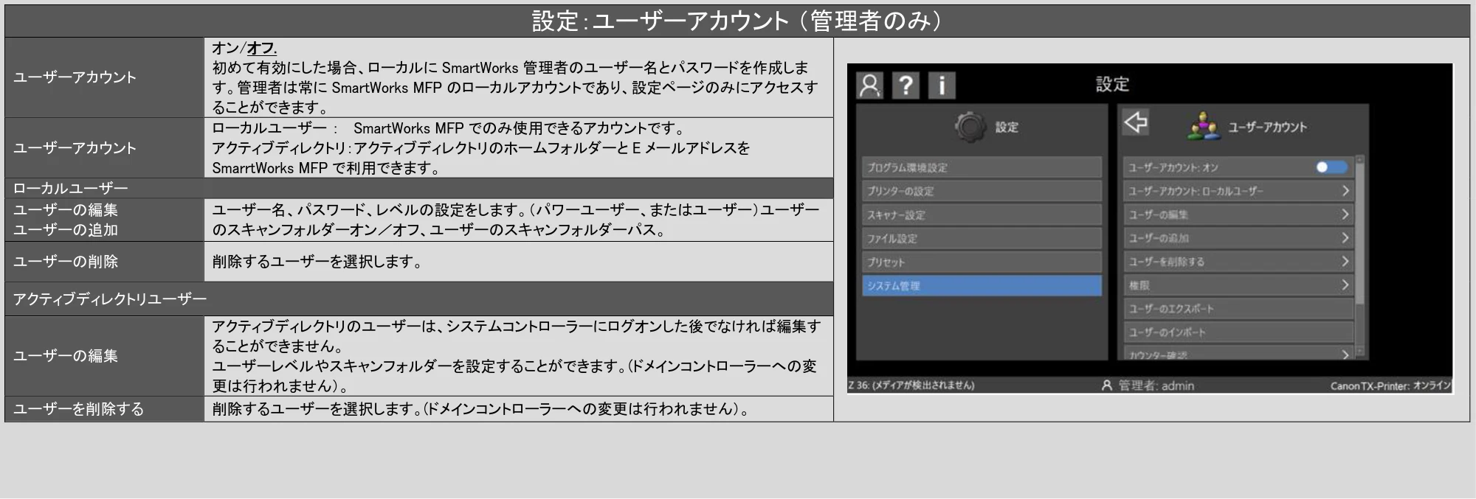The height and width of the screenshot is (499, 1476).
Task: Click the scrollbar down arrow in user account list
Action: tap(1360, 352)
